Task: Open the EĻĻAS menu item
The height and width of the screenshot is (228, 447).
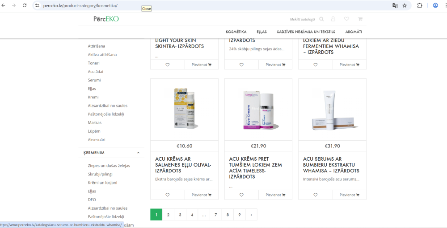Action: coord(261,32)
